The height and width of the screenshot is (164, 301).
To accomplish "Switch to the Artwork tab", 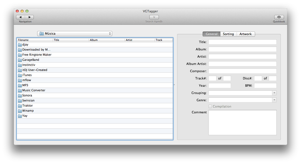I will coord(246,34).
